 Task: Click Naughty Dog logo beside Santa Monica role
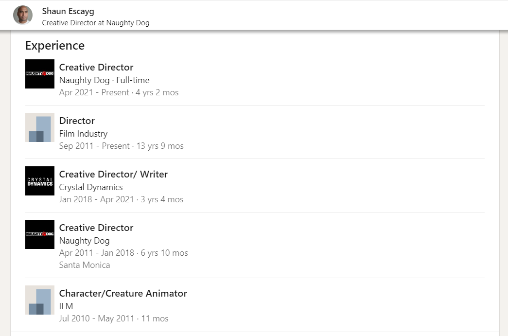(40, 234)
